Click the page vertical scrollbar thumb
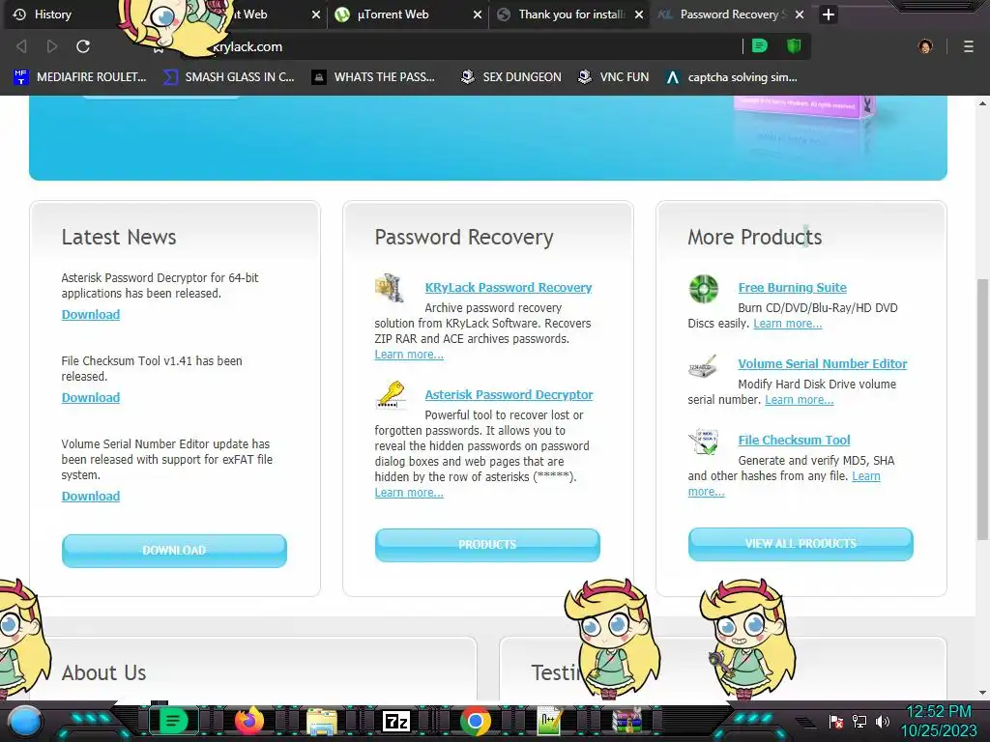 point(982,409)
